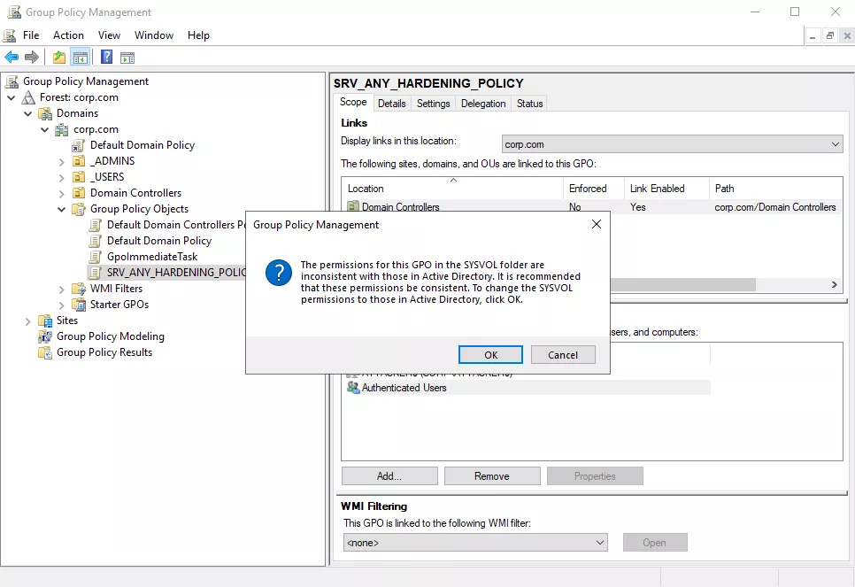Click OK in the permissions dialog

pyautogui.click(x=490, y=355)
